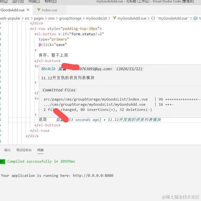Open the http://0.0.0.0:8080 link in terminal
Viewport: 201px width, 201px height.
point(93,176)
